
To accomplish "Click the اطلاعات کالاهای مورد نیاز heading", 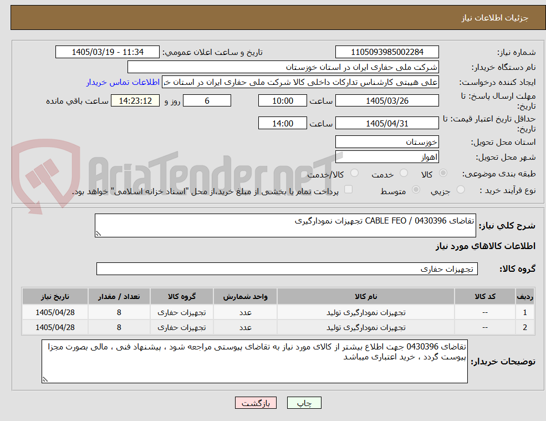I will (x=486, y=246).
